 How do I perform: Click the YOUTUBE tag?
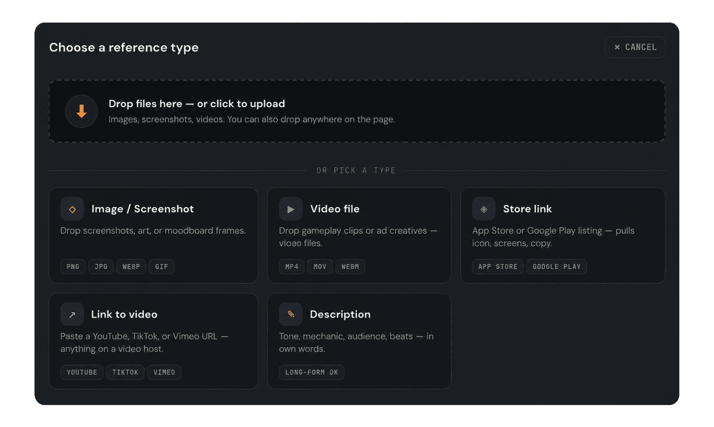click(82, 372)
